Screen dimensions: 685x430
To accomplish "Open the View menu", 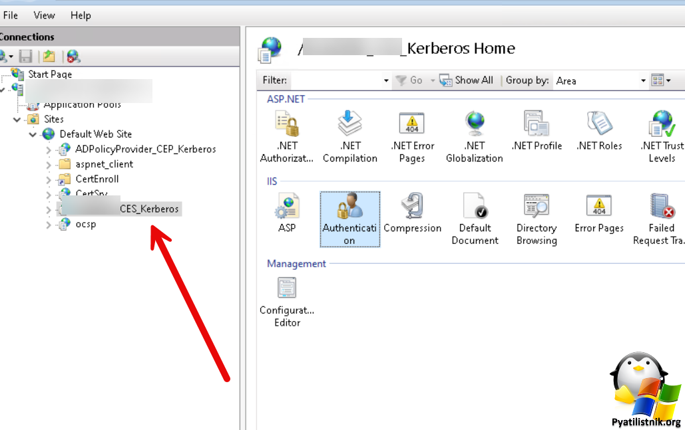I will point(44,15).
